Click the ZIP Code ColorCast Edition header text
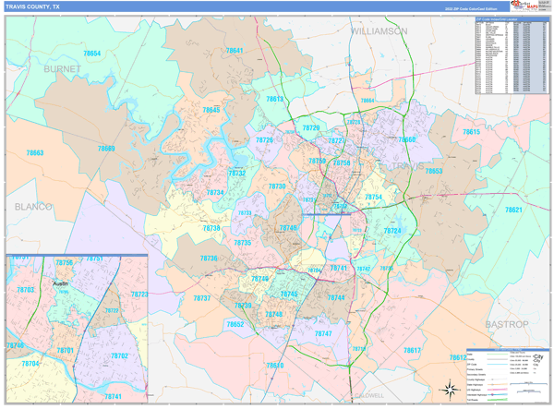The width and height of the screenshot is (554, 409). tap(464, 7)
